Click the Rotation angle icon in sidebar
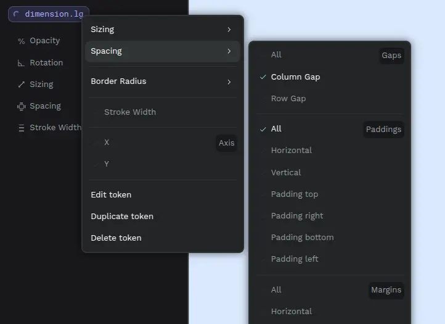445x324 pixels. click(x=22, y=63)
